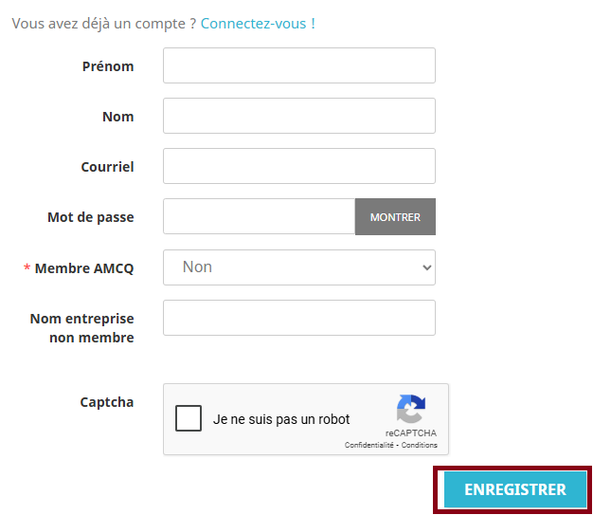593x515 pixels.
Task: Click the "Prénom" label text
Action: click(108, 66)
